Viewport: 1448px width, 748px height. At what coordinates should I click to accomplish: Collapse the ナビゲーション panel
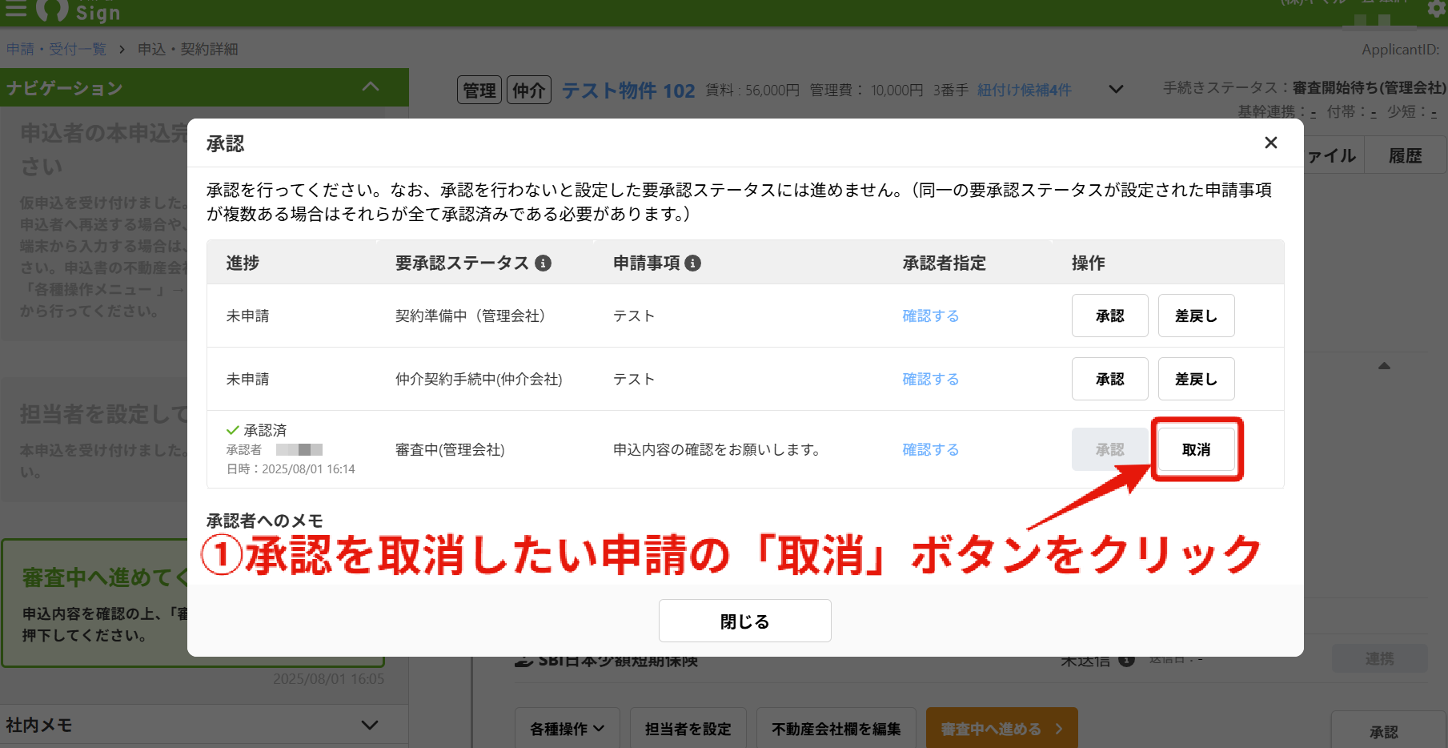coord(370,86)
